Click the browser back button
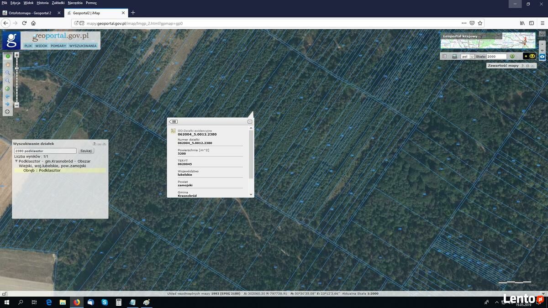Viewport: 548px width, 308px height. 5,23
